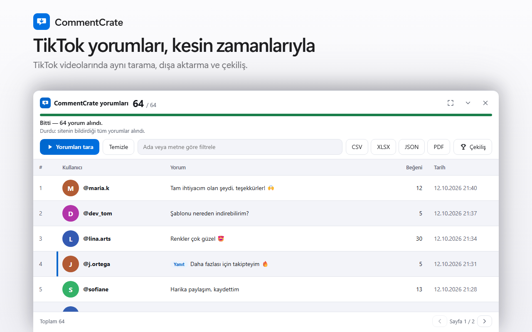
Task: Export comments as XLSX
Action: coord(383,147)
